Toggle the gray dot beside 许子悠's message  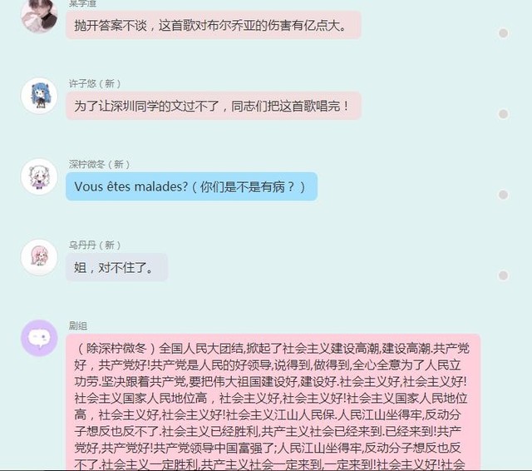click(x=503, y=114)
